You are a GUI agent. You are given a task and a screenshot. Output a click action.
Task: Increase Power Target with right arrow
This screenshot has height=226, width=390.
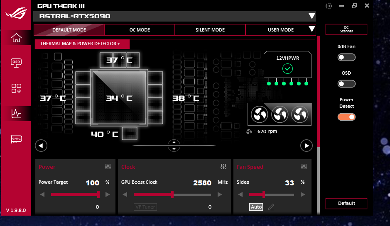(x=108, y=194)
